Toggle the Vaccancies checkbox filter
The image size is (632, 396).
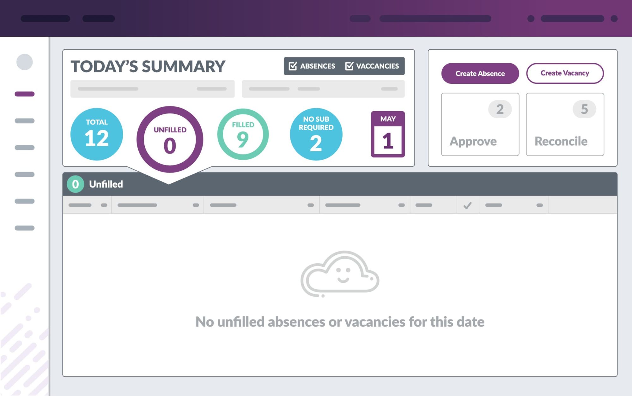coord(349,66)
